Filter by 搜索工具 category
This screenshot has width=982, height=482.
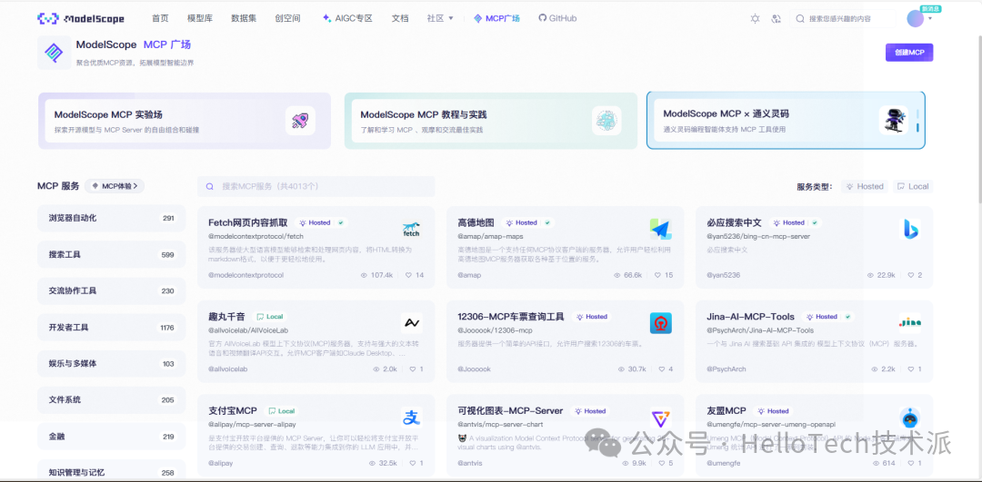point(112,254)
